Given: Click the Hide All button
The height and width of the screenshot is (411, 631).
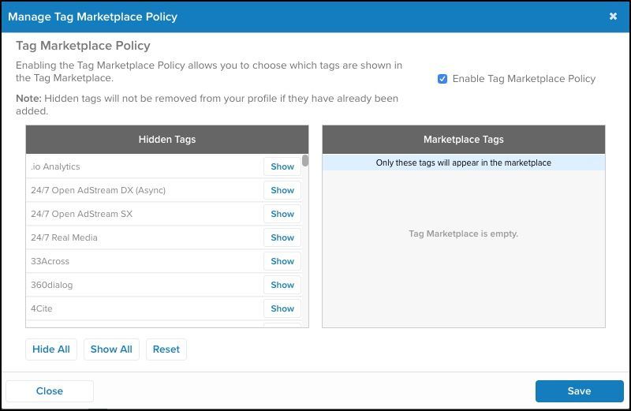Looking at the screenshot, I should coord(51,349).
